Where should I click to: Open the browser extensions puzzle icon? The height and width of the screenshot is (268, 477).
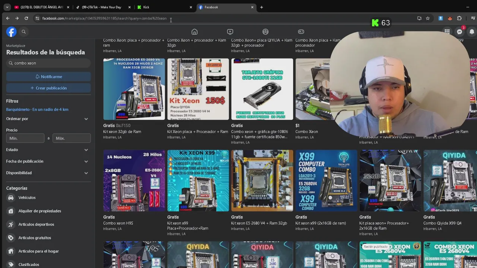(x=459, y=18)
